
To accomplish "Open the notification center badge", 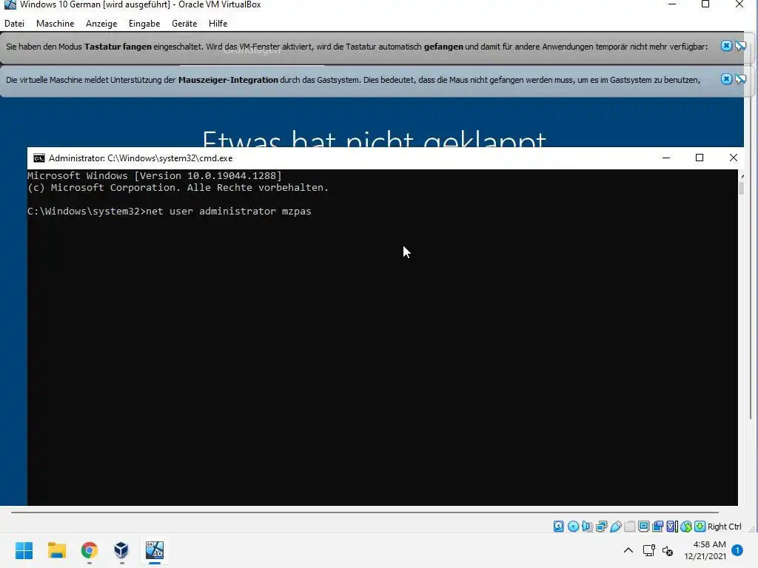I will (737, 550).
